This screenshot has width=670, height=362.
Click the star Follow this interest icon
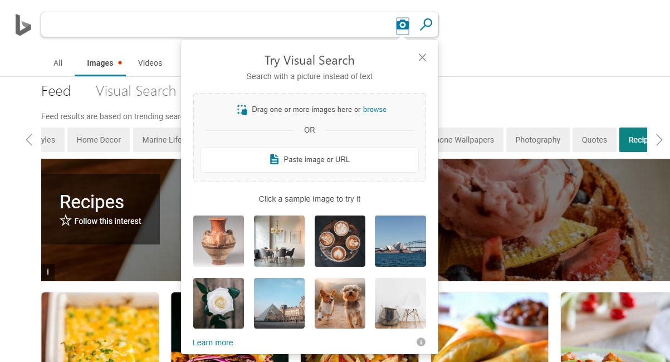pyautogui.click(x=66, y=221)
